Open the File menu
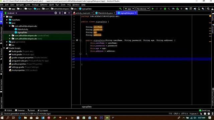This screenshot has height=120, width=214. pos(2,5)
